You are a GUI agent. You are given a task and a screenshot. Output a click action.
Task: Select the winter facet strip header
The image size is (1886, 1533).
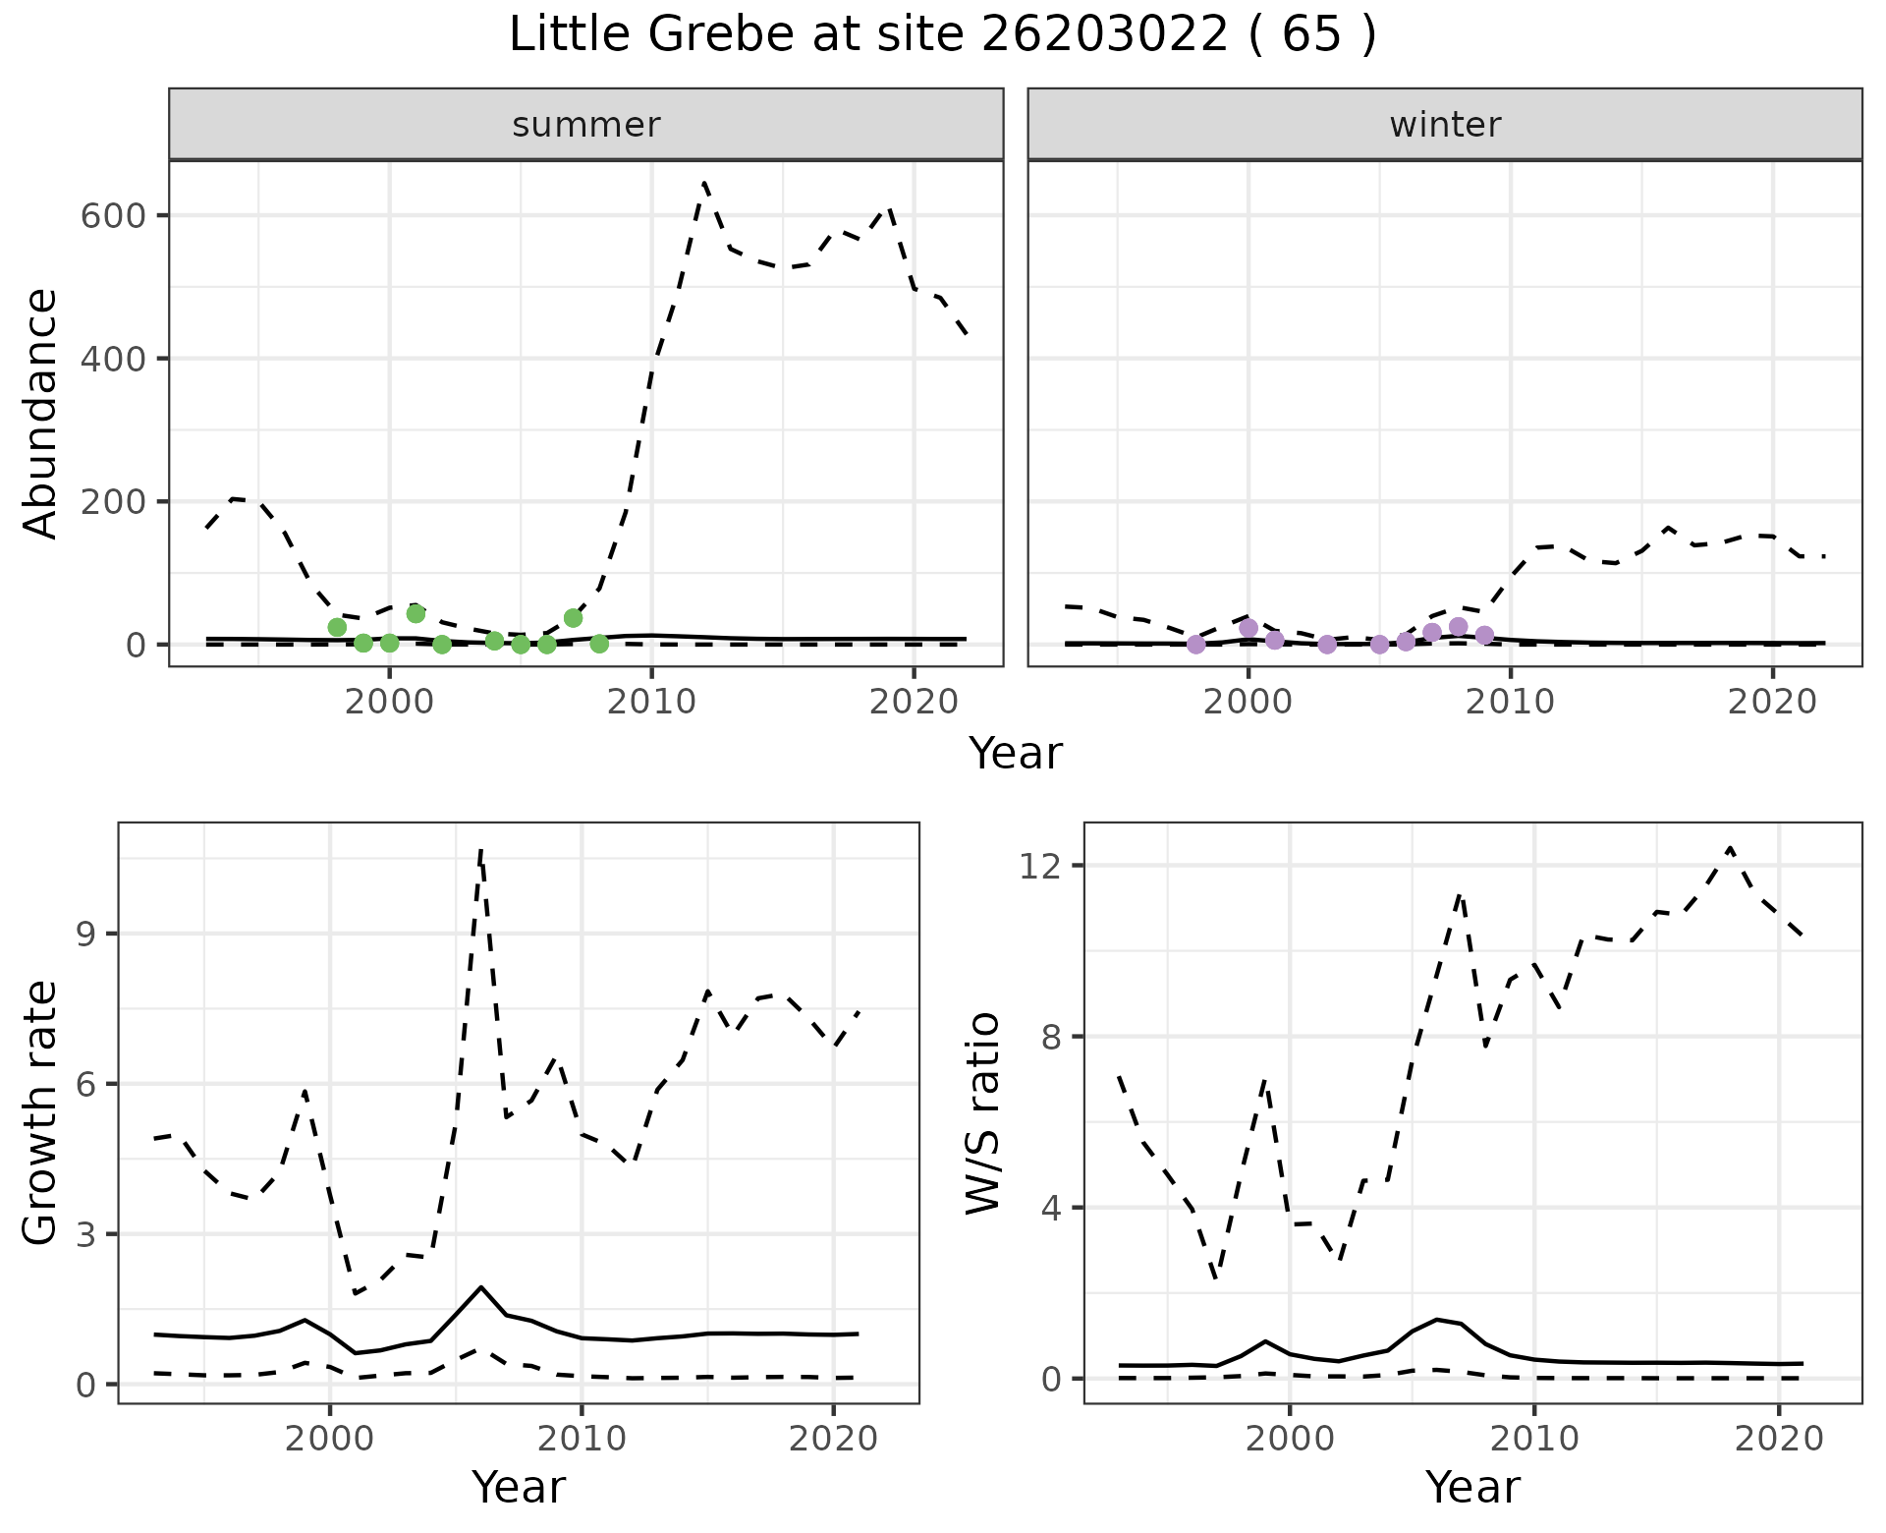click(x=1444, y=125)
